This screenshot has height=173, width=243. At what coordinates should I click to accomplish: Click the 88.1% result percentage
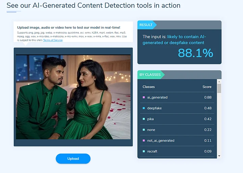(195, 53)
